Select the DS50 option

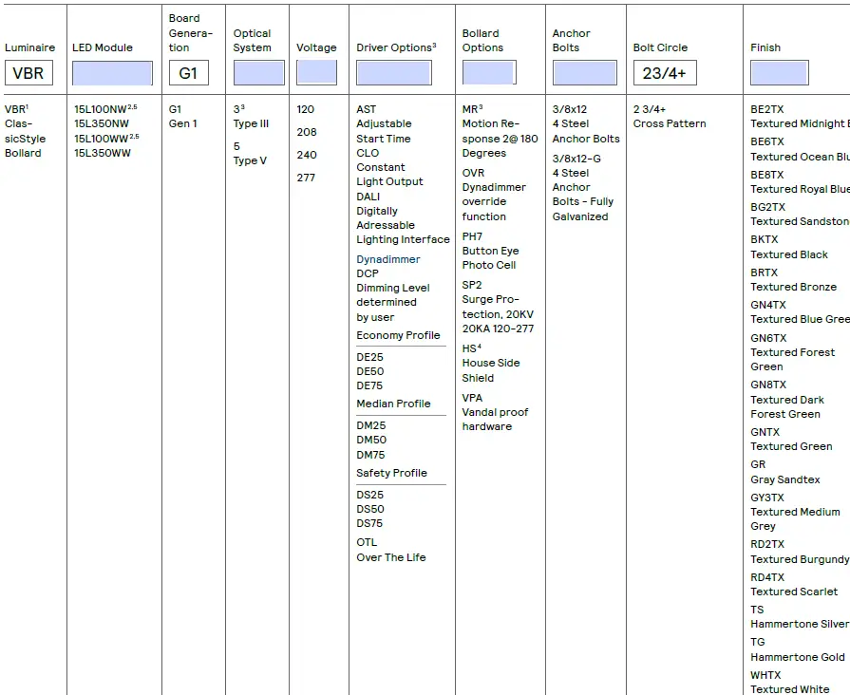(370, 509)
